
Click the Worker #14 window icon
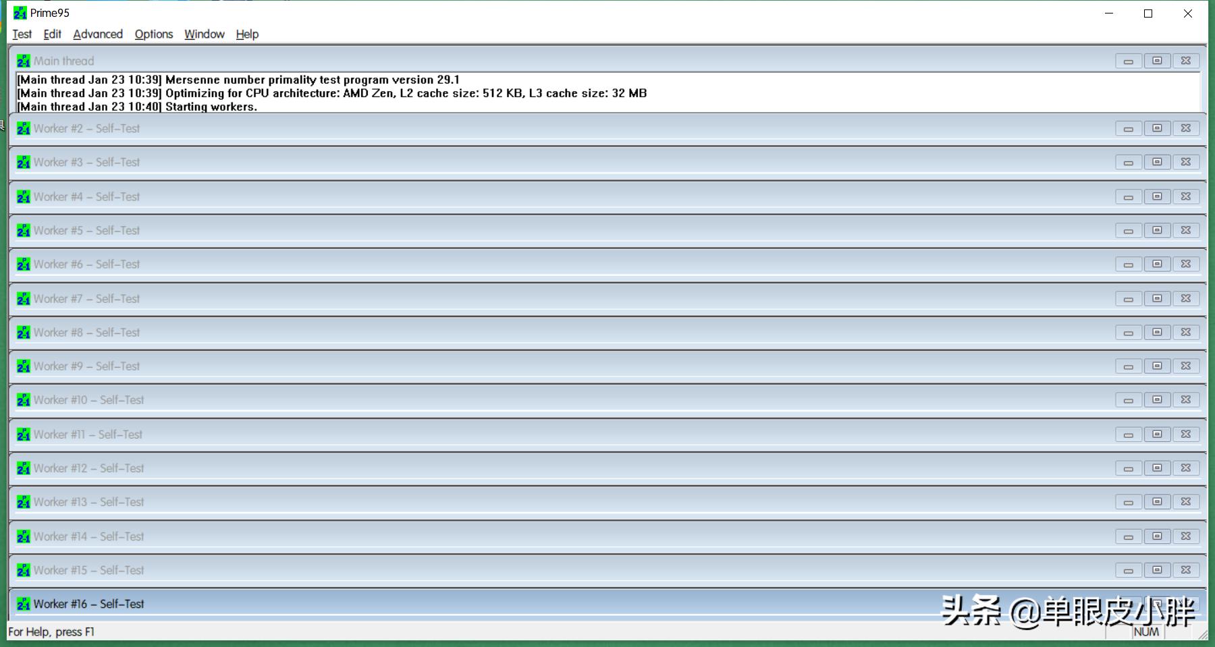click(x=24, y=536)
